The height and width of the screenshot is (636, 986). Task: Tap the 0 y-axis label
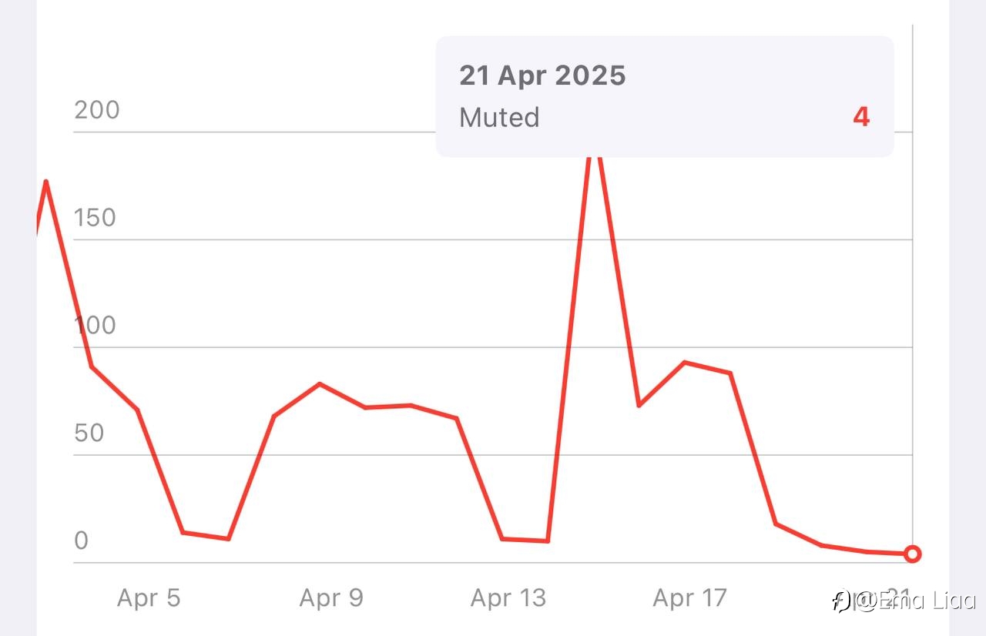(x=81, y=541)
